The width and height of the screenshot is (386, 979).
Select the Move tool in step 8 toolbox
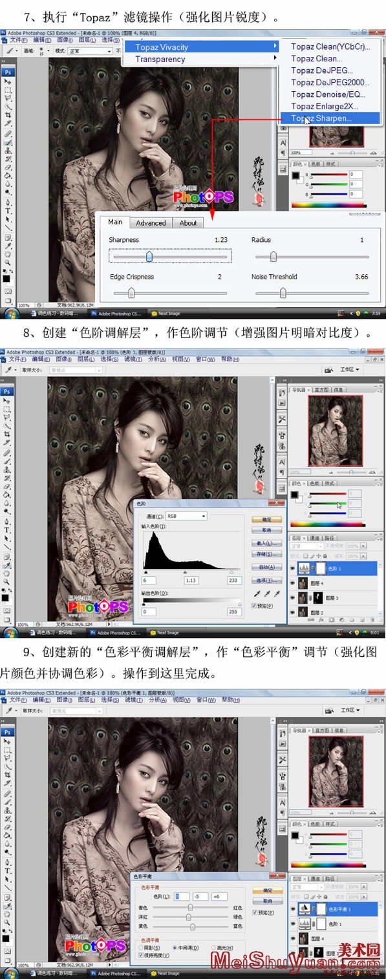[x=7, y=401]
